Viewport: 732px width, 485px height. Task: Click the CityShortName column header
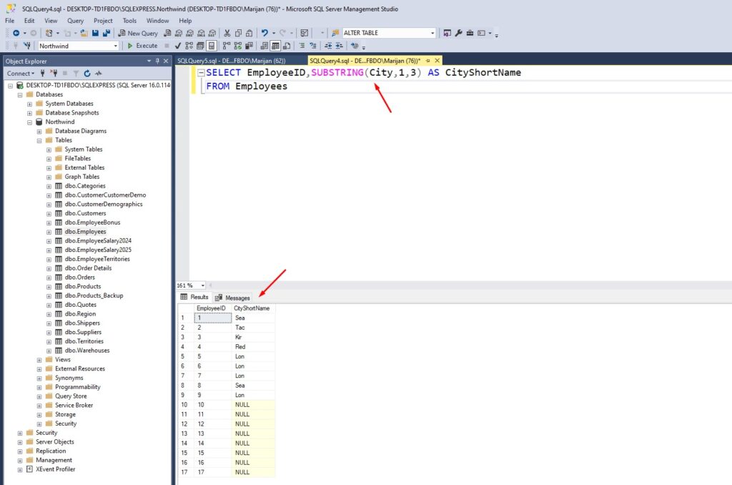pos(253,308)
